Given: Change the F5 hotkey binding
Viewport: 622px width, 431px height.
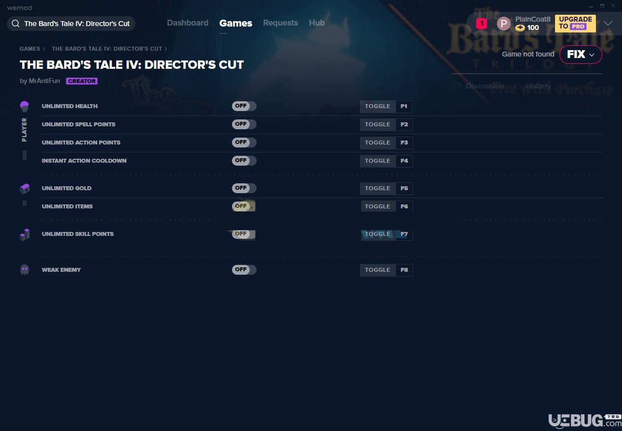Looking at the screenshot, I should tap(404, 189).
